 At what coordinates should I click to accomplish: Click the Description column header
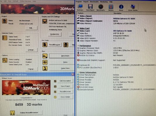(x=134, y=13)
